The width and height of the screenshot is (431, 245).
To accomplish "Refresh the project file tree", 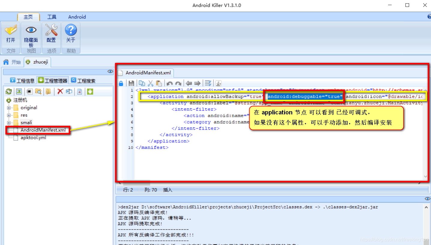I will (9, 91).
